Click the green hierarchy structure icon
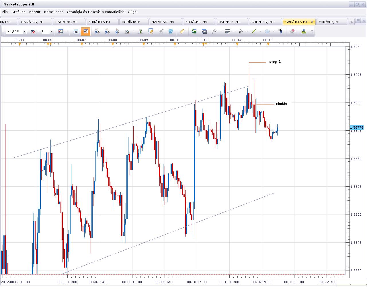This screenshot has width=367, height=294. coord(304,31)
